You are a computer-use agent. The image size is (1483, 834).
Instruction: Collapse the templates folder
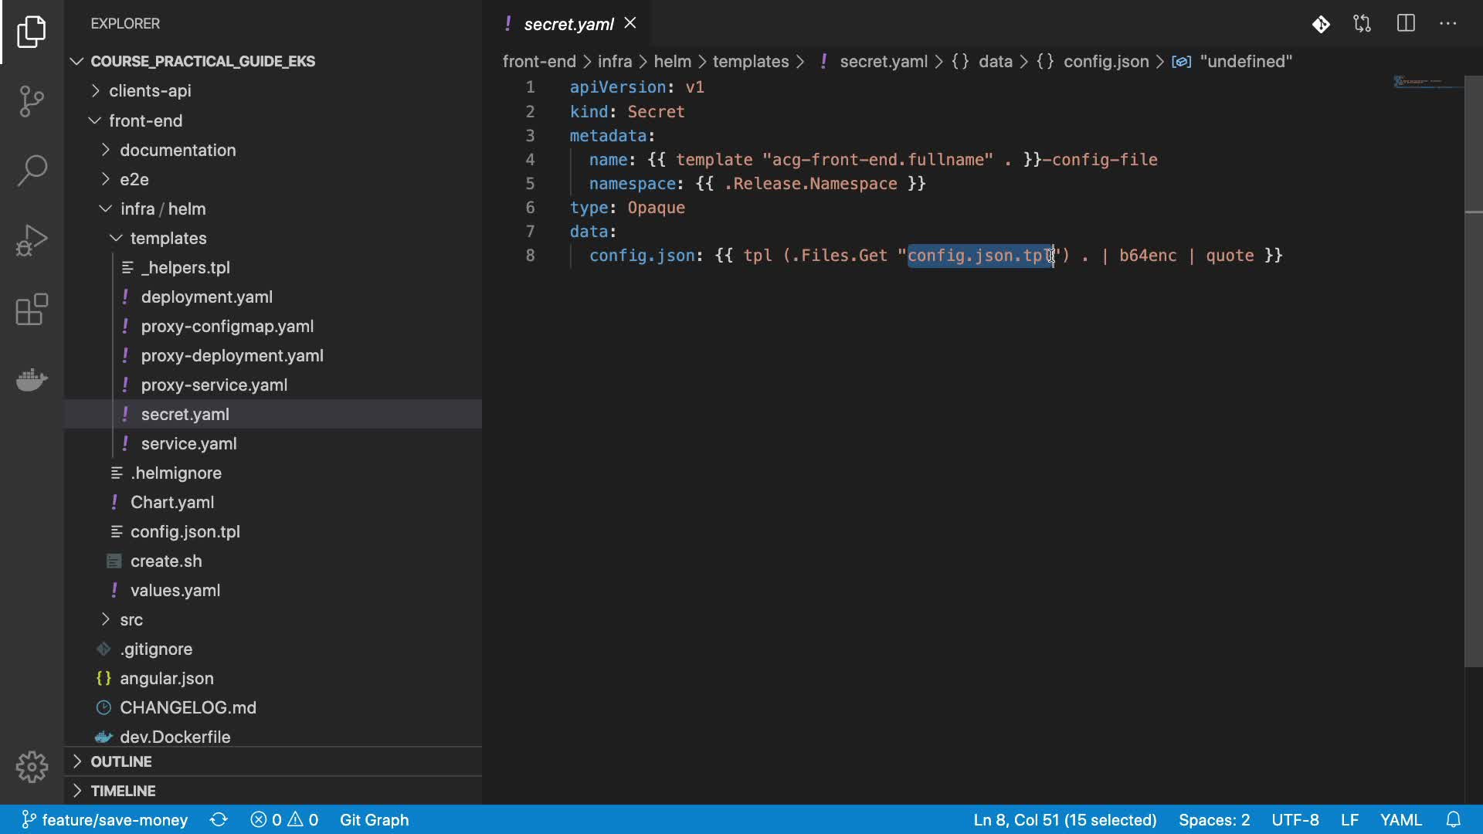coord(168,239)
